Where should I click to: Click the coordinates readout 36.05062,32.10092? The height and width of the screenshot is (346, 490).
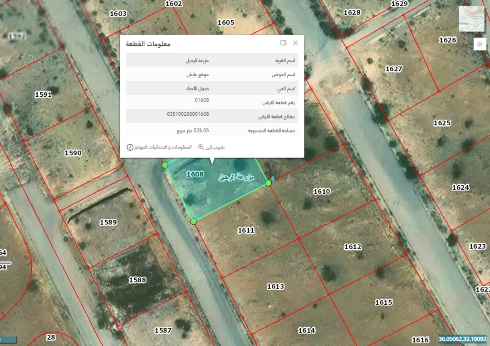point(462,339)
